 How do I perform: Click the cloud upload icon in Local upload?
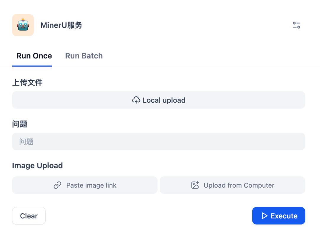[136, 100]
